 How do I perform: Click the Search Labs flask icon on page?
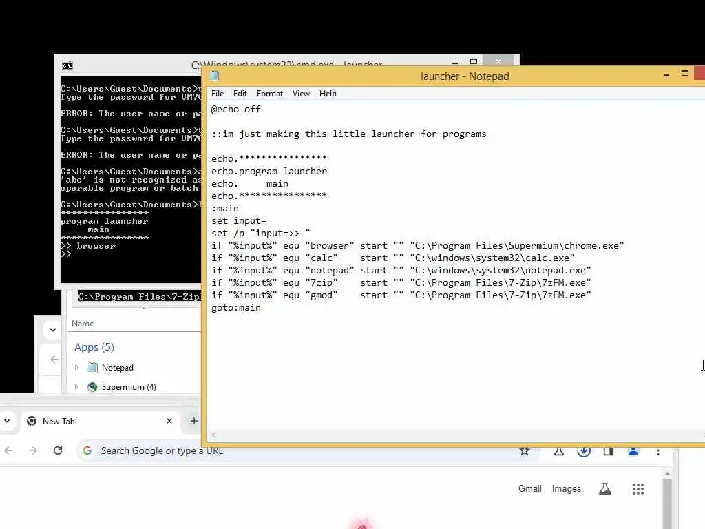(x=604, y=489)
